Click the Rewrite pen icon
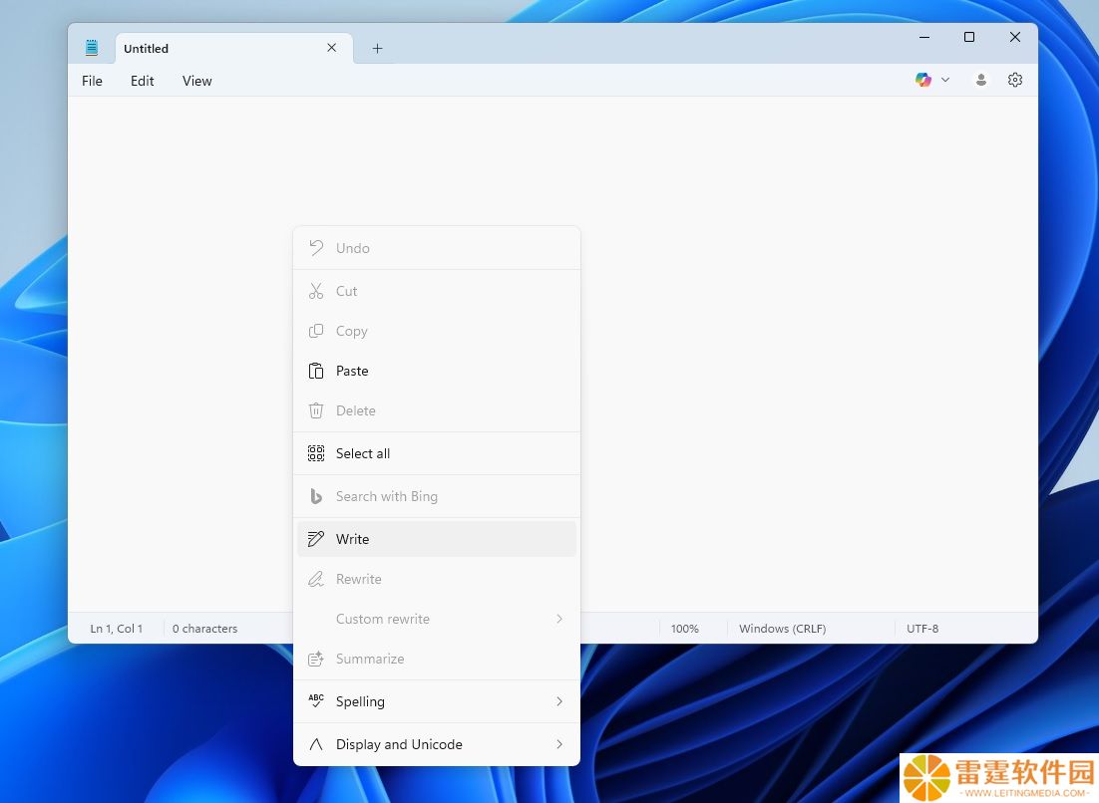 (x=316, y=578)
